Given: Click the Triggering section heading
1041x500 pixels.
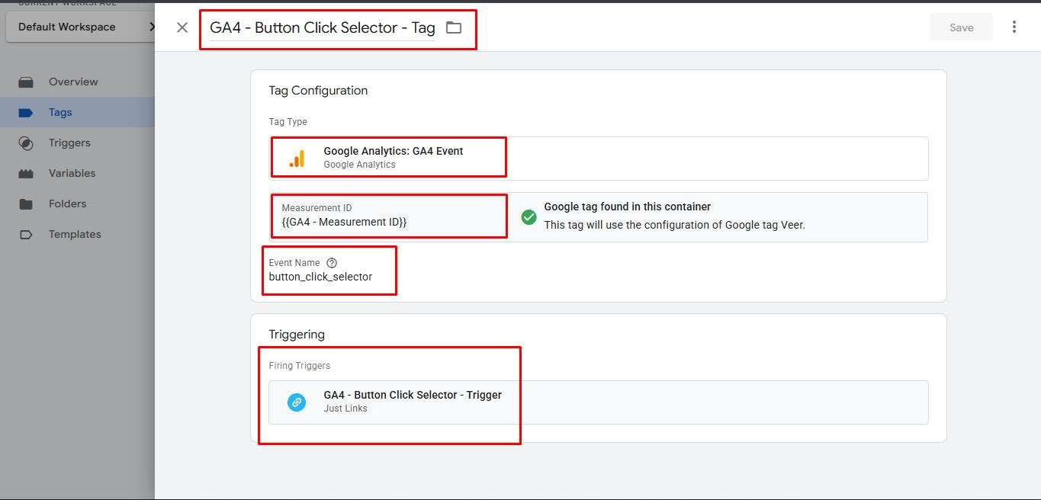Looking at the screenshot, I should click(297, 334).
